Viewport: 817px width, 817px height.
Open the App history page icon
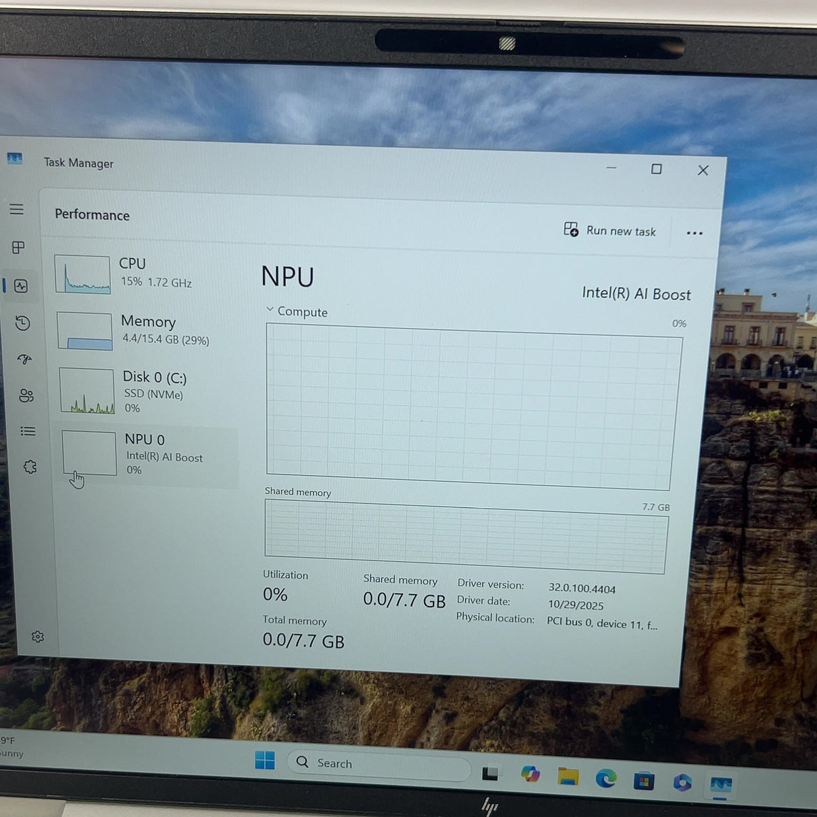[x=22, y=323]
